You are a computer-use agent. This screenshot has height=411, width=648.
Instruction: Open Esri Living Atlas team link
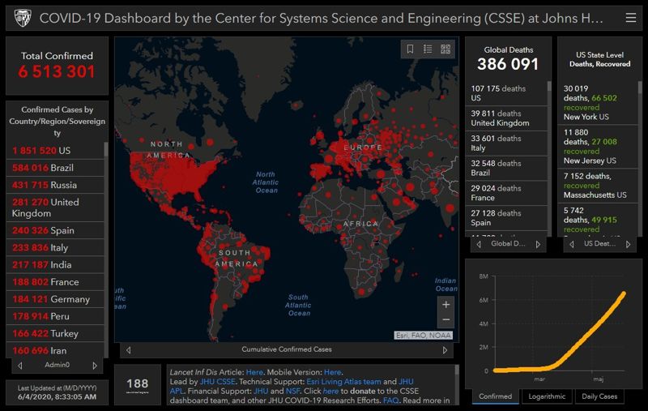[x=343, y=382]
